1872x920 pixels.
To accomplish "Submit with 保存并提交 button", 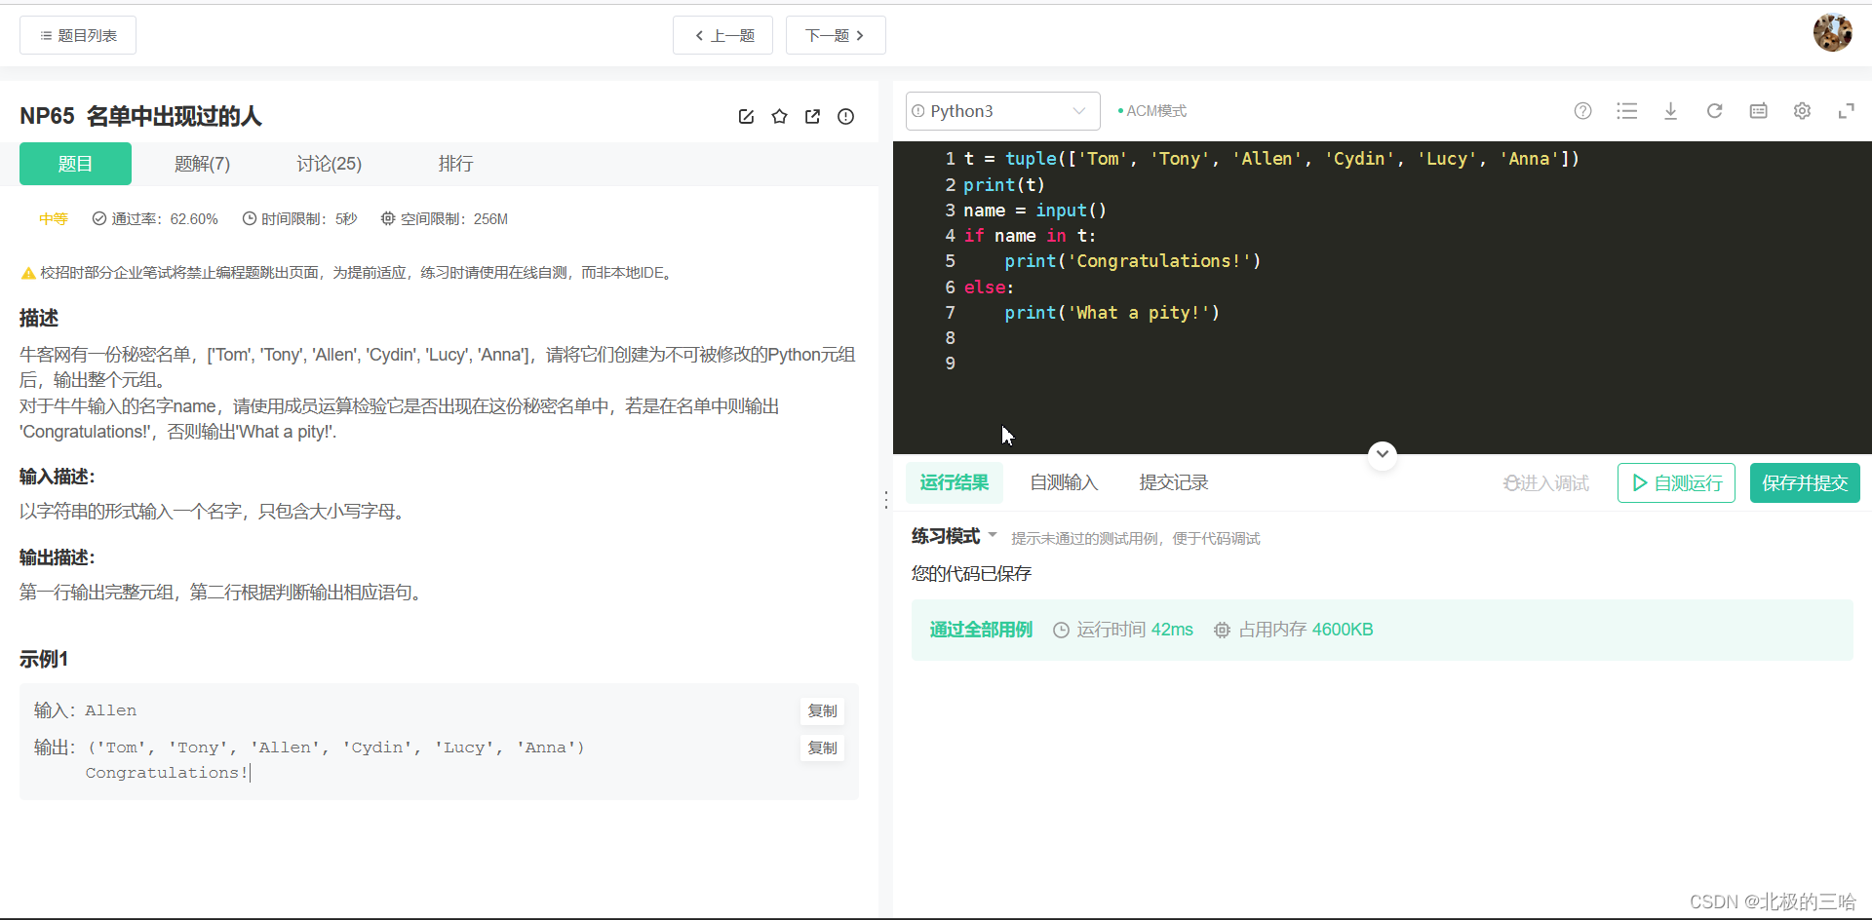I will [1805, 483].
